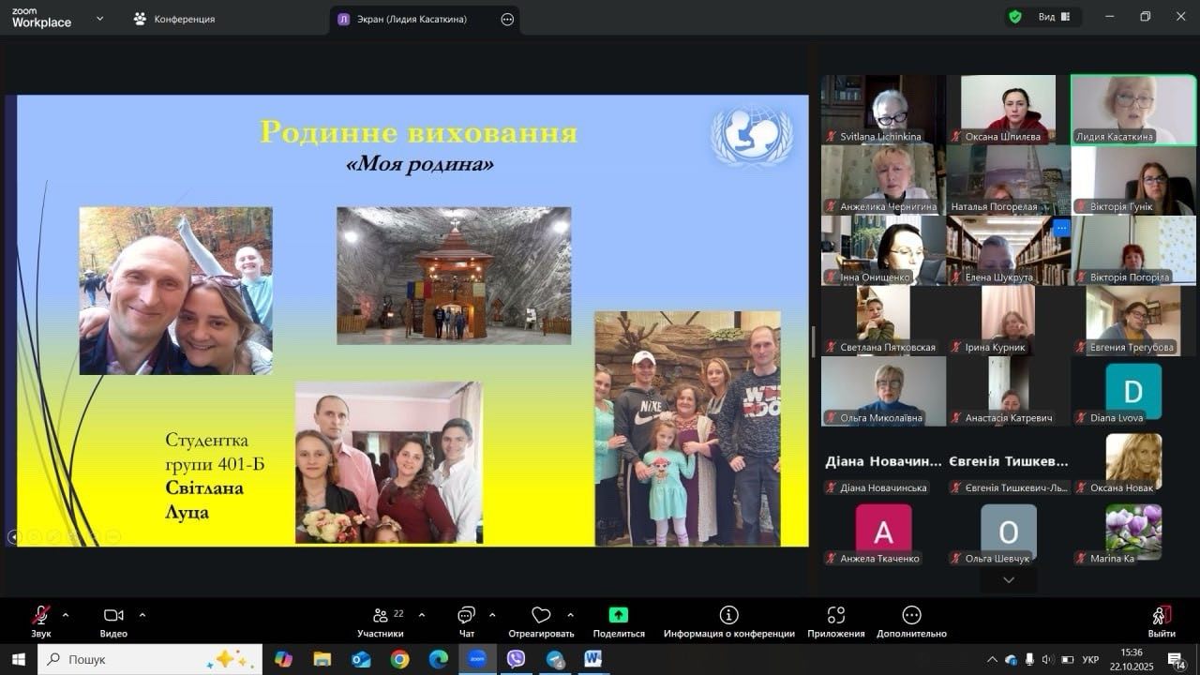Expand audio settings chevron next to Звук
The image size is (1200, 675).
pos(66,615)
